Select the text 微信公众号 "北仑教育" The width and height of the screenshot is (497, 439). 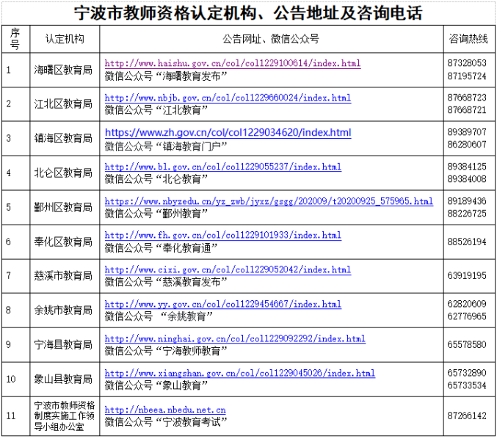[156, 179]
